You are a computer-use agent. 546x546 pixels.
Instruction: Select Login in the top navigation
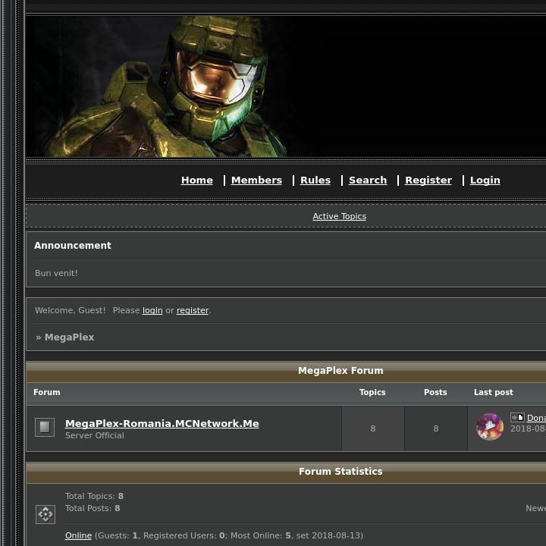pyautogui.click(x=485, y=180)
